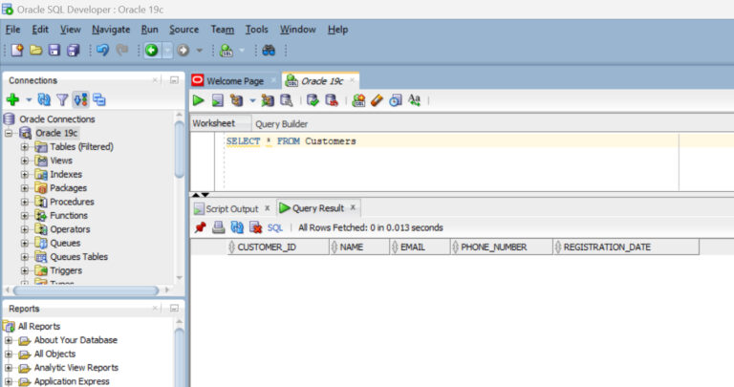Viewport: 734px width, 387px height.
Task: Expand the About Your Database report folder
Action: [9, 340]
